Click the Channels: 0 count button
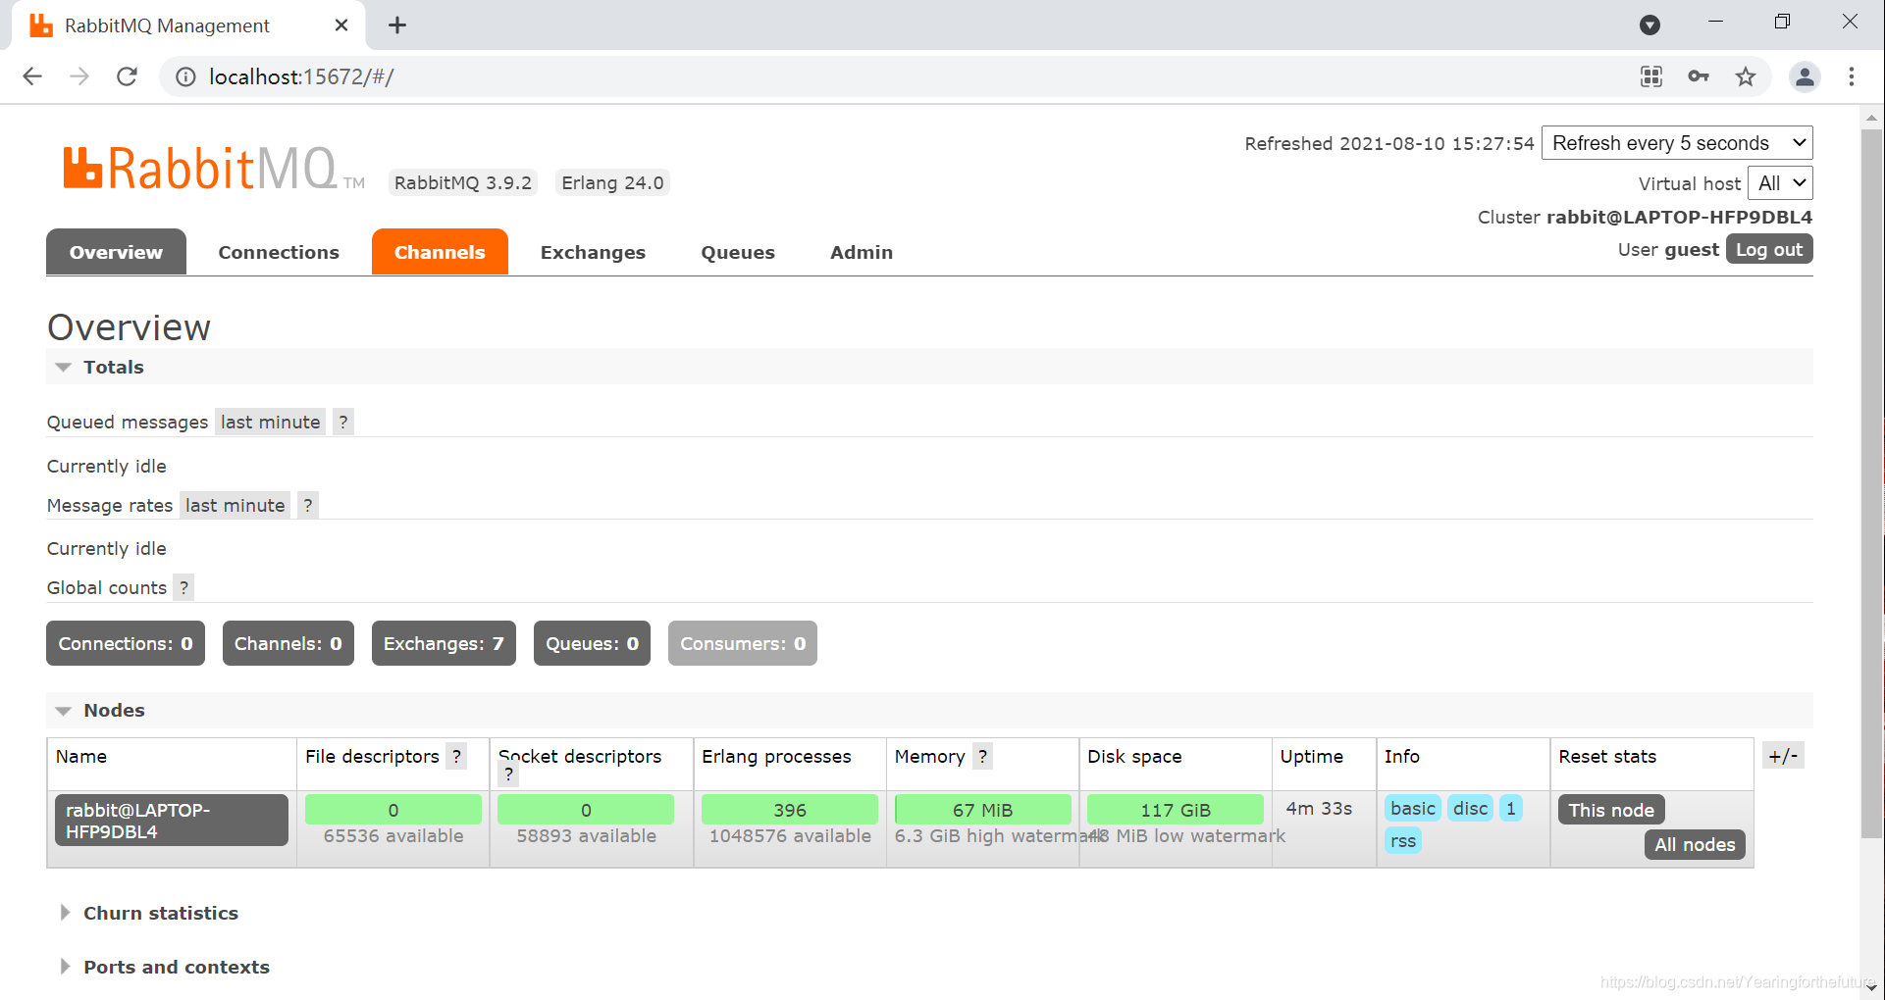 pyautogui.click(x=288, y=643)
